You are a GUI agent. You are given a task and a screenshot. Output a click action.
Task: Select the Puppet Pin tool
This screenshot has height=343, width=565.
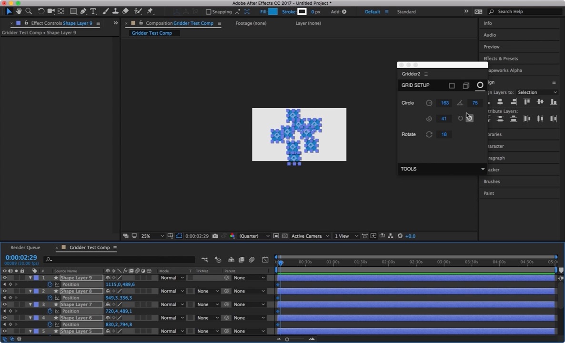tap(150, 11)
